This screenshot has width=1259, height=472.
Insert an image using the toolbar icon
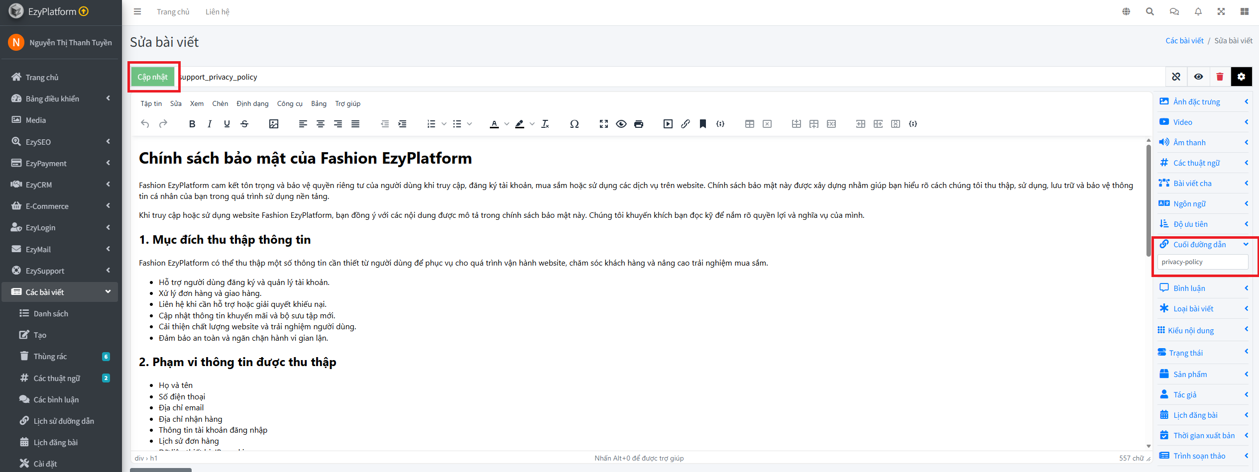273,124
